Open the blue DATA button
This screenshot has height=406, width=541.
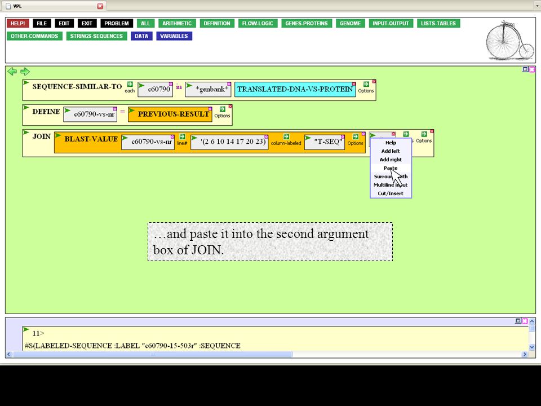tap(141, 36)
